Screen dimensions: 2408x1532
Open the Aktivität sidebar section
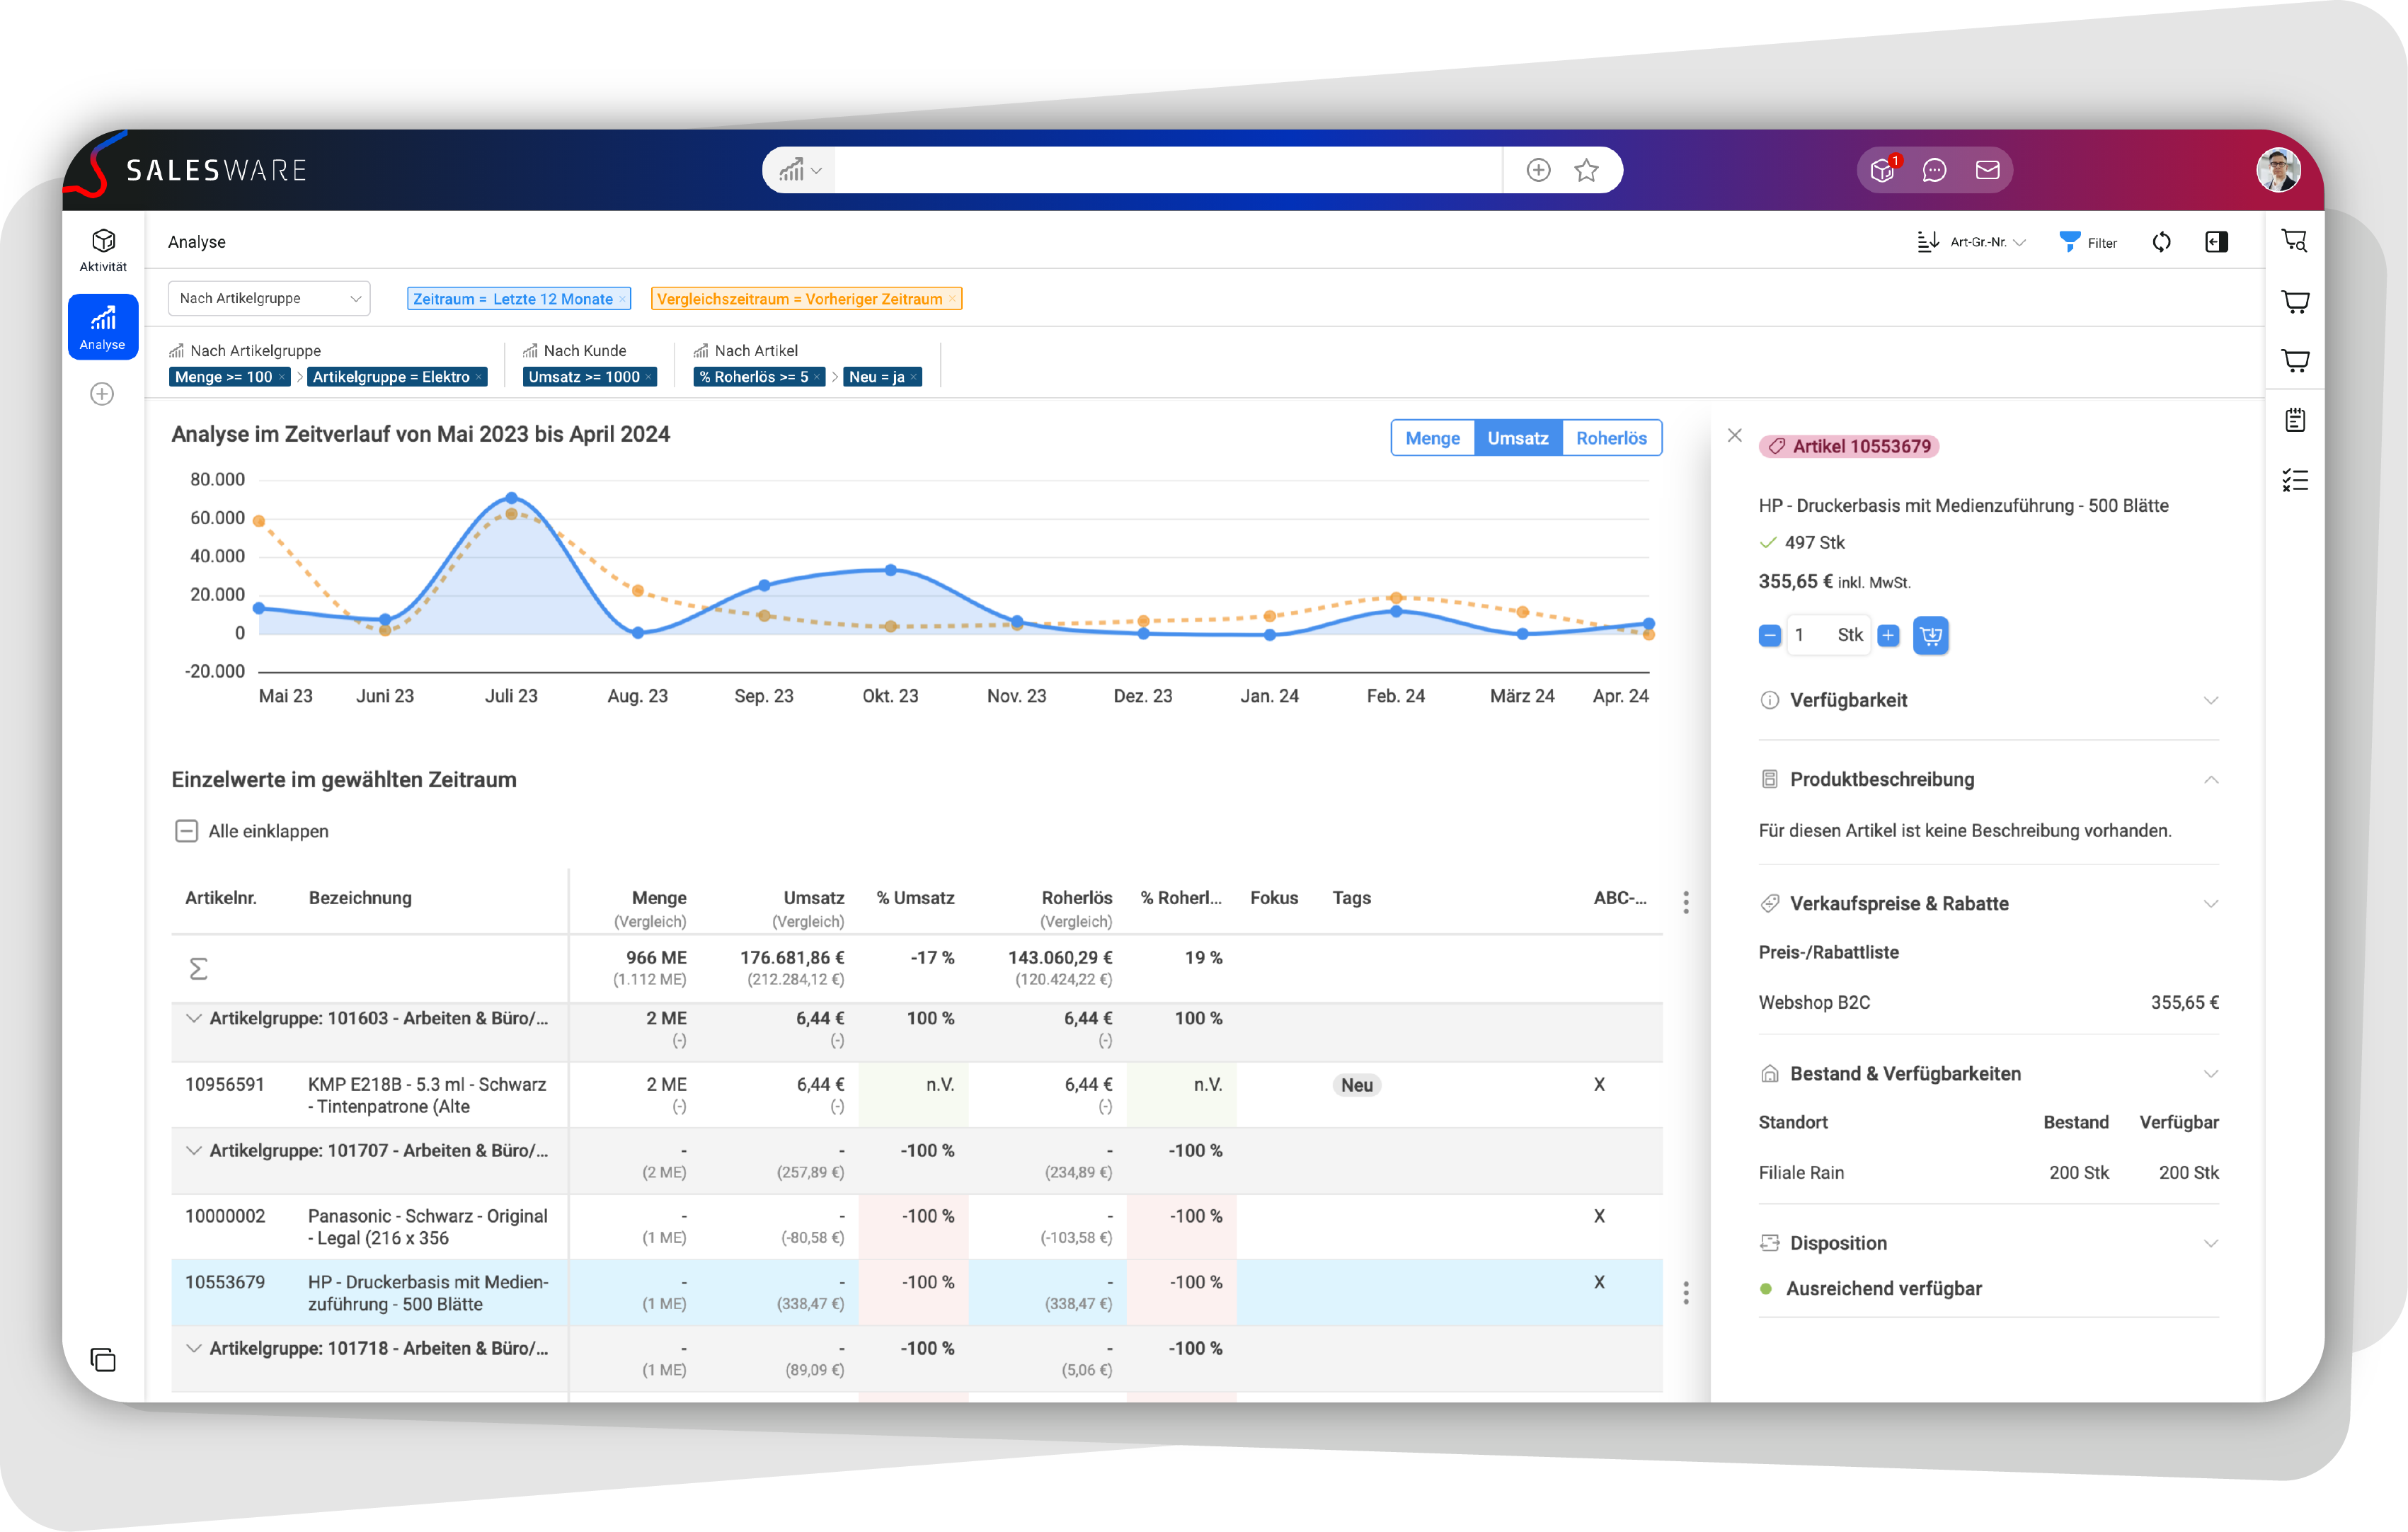(103, 249)
